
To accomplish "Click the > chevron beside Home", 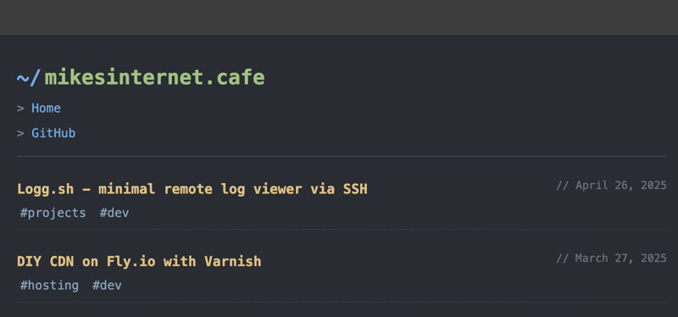I will point(20,108).
